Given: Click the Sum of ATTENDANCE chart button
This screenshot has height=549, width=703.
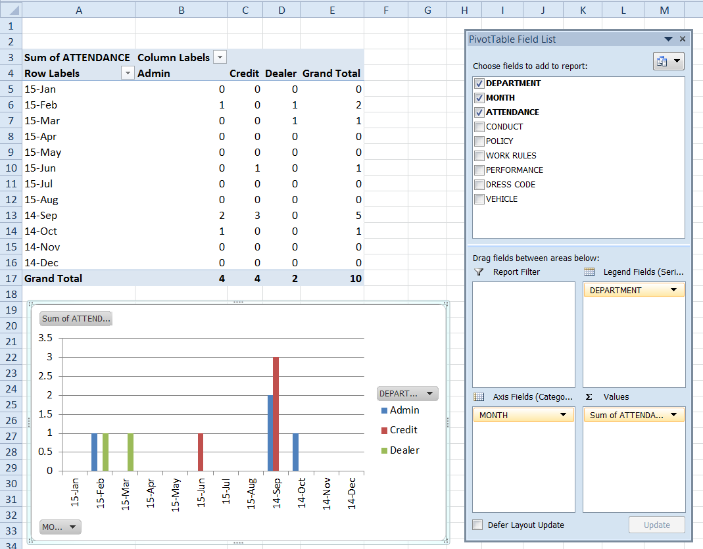Looking at the screenshot, I should (x=76, y=319).
